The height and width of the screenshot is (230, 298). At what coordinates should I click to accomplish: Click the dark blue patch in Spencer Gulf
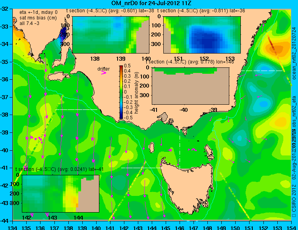(x=63, y=33)
